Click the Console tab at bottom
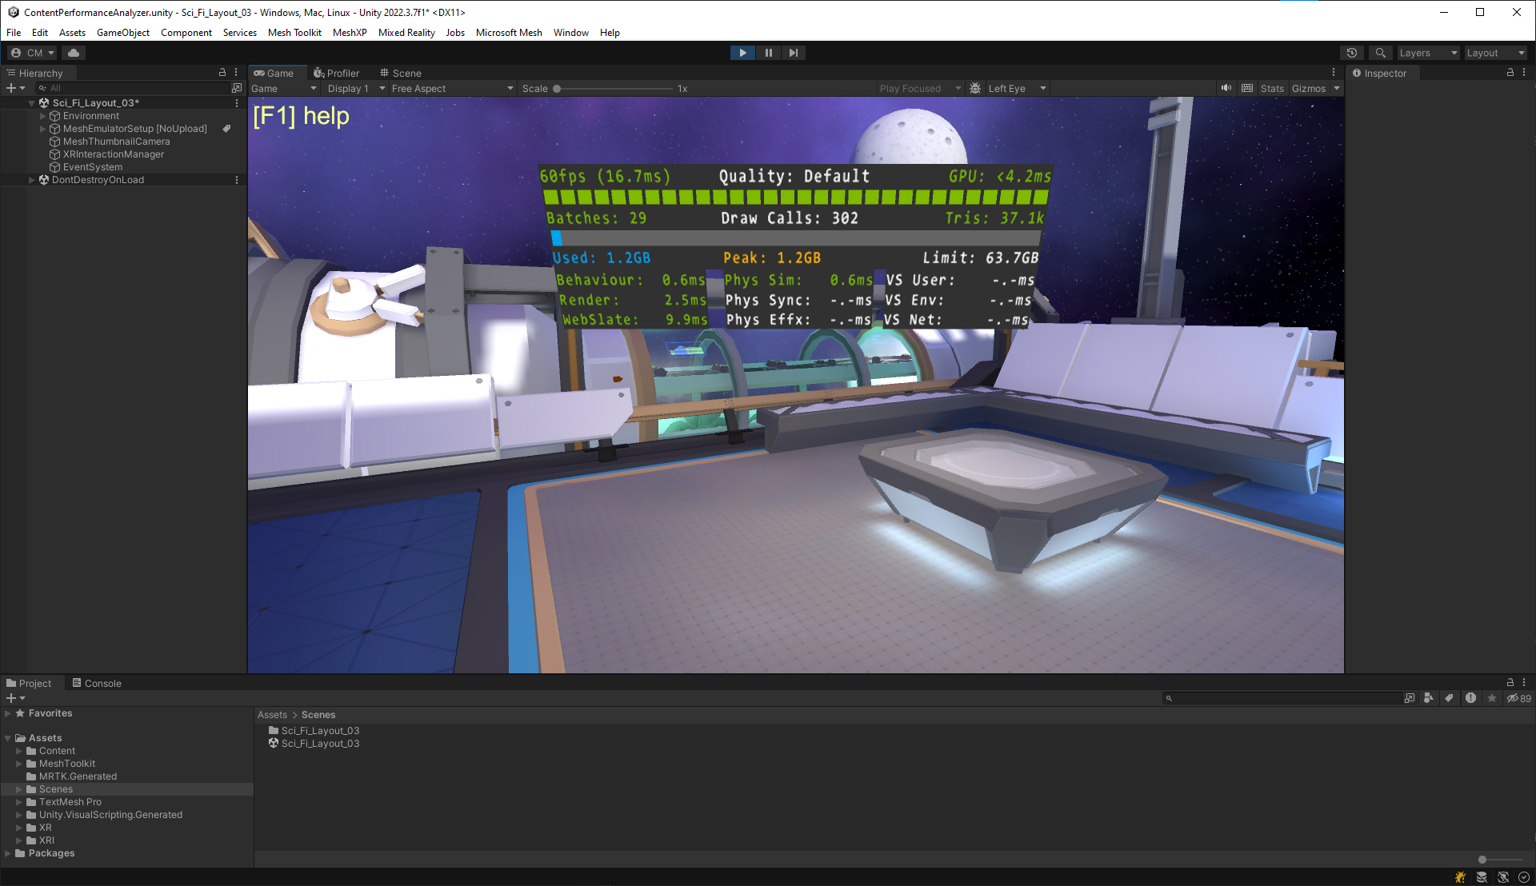This screenshot has height=886, width=1536. point(102,682)
